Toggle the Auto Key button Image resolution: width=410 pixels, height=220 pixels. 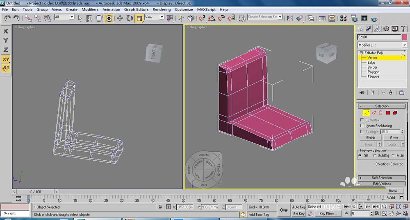click(x=298, y=207)
